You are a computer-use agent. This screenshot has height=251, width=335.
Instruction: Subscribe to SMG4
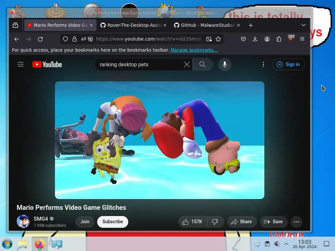113,222
